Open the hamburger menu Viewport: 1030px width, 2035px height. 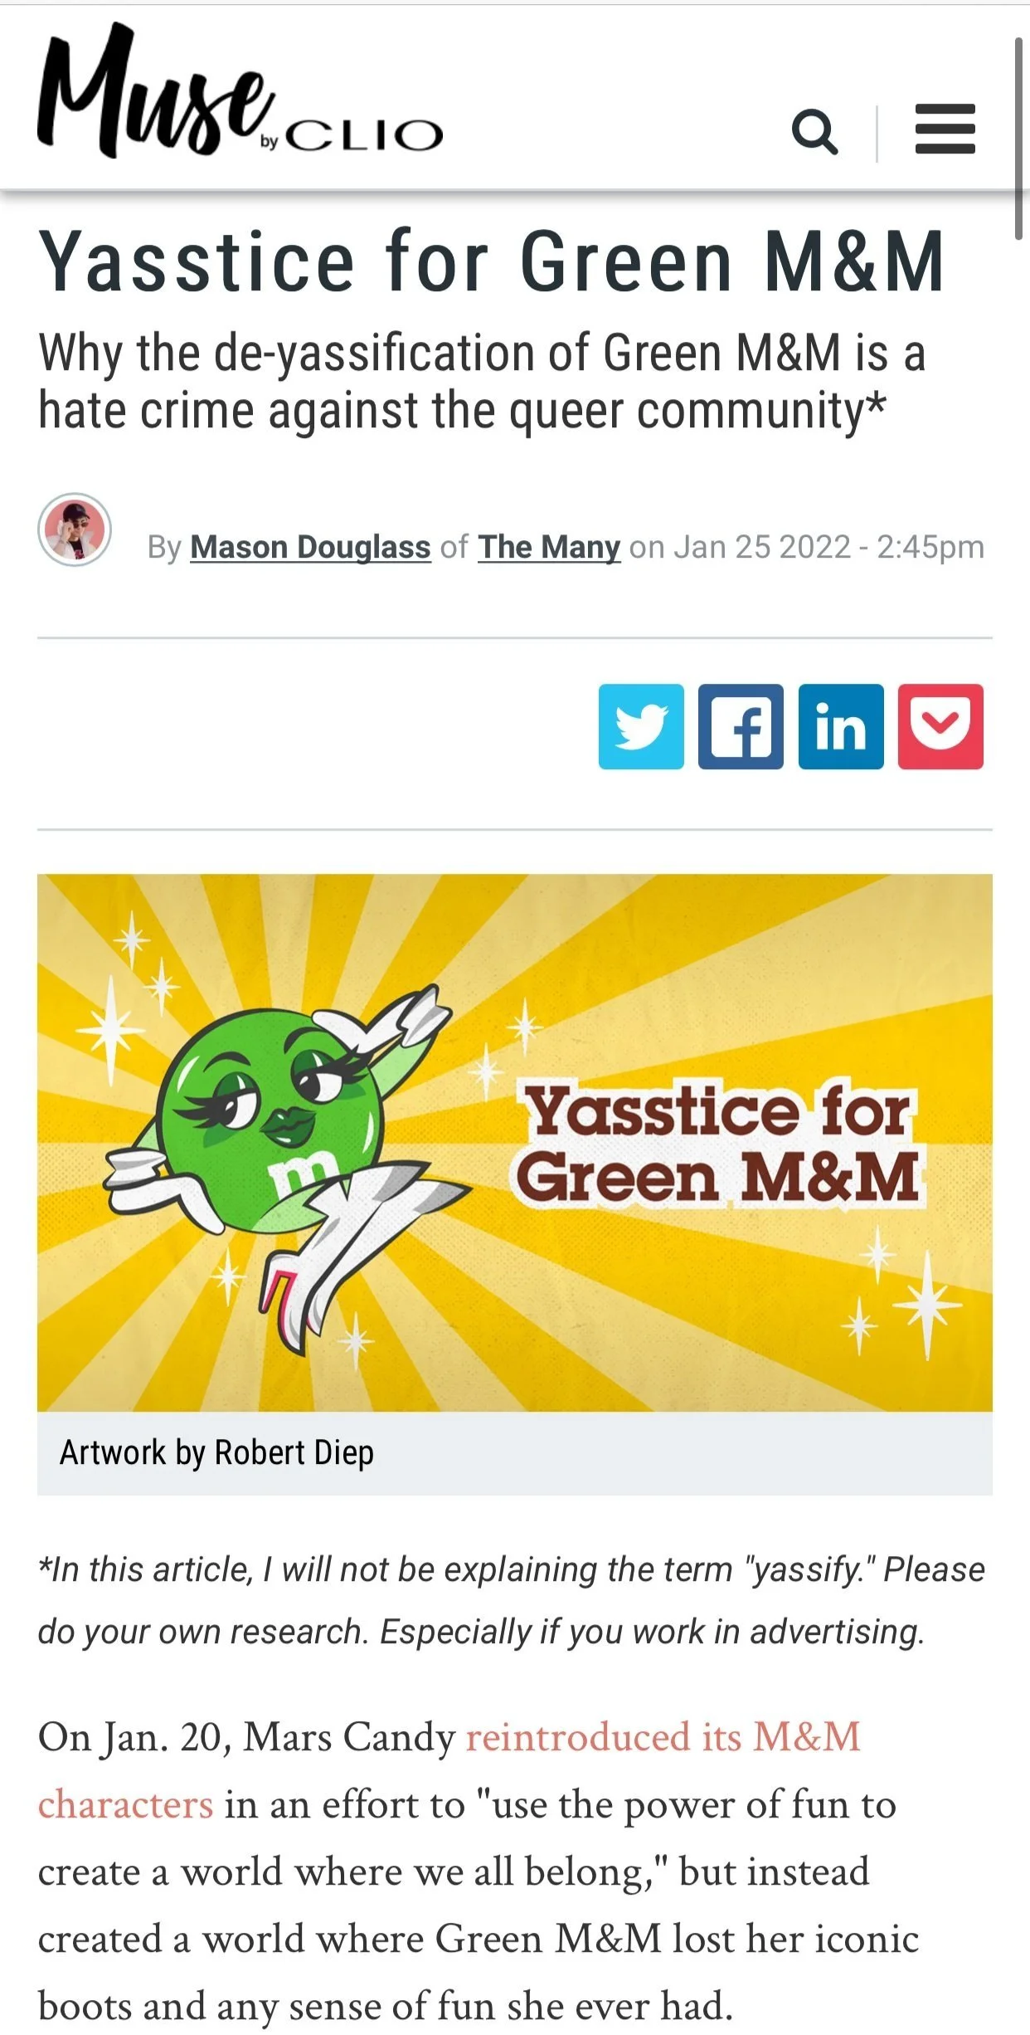945,129
